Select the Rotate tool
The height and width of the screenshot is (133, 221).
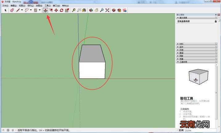[62, 10]
